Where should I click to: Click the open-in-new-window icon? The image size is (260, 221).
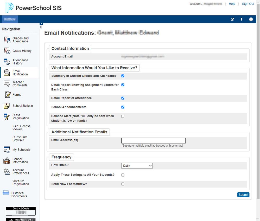tap(232, 19)
